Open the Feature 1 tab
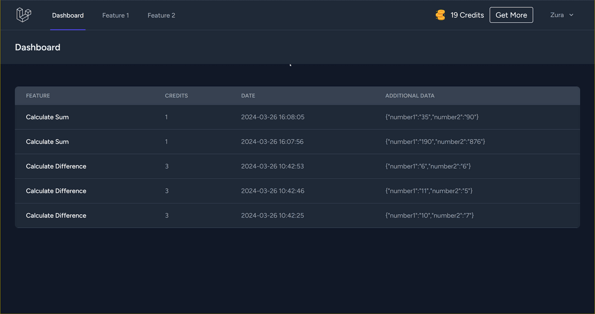The width and height of the screenshot is (595, 314). (x=116, y=15)
